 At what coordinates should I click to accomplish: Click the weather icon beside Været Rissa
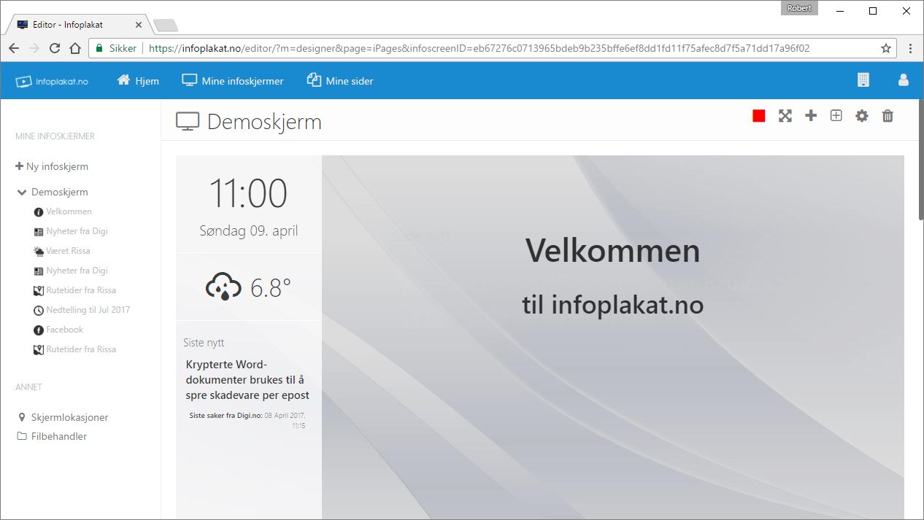click(x=39, y=252)
